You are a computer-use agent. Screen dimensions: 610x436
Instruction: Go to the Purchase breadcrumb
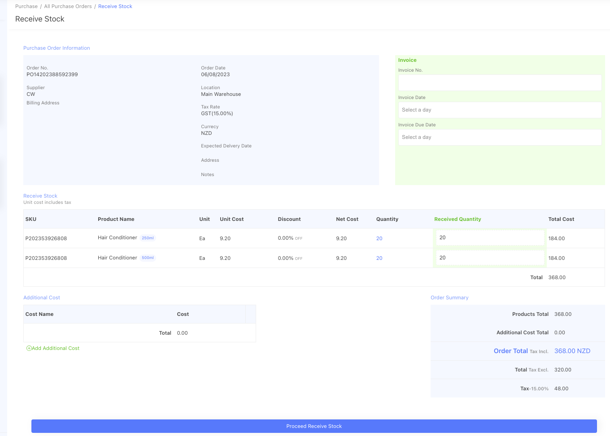[26, 6]
